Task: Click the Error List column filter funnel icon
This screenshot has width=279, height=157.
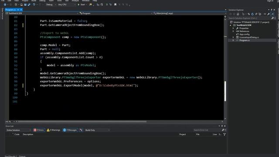Action: point(225,134)
